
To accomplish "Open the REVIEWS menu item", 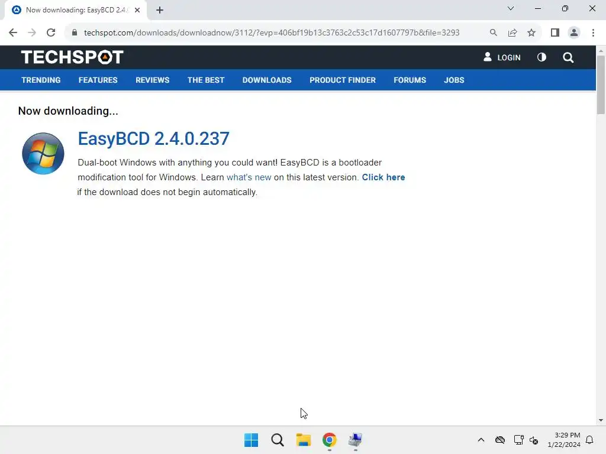I will (x=152, y=80).
